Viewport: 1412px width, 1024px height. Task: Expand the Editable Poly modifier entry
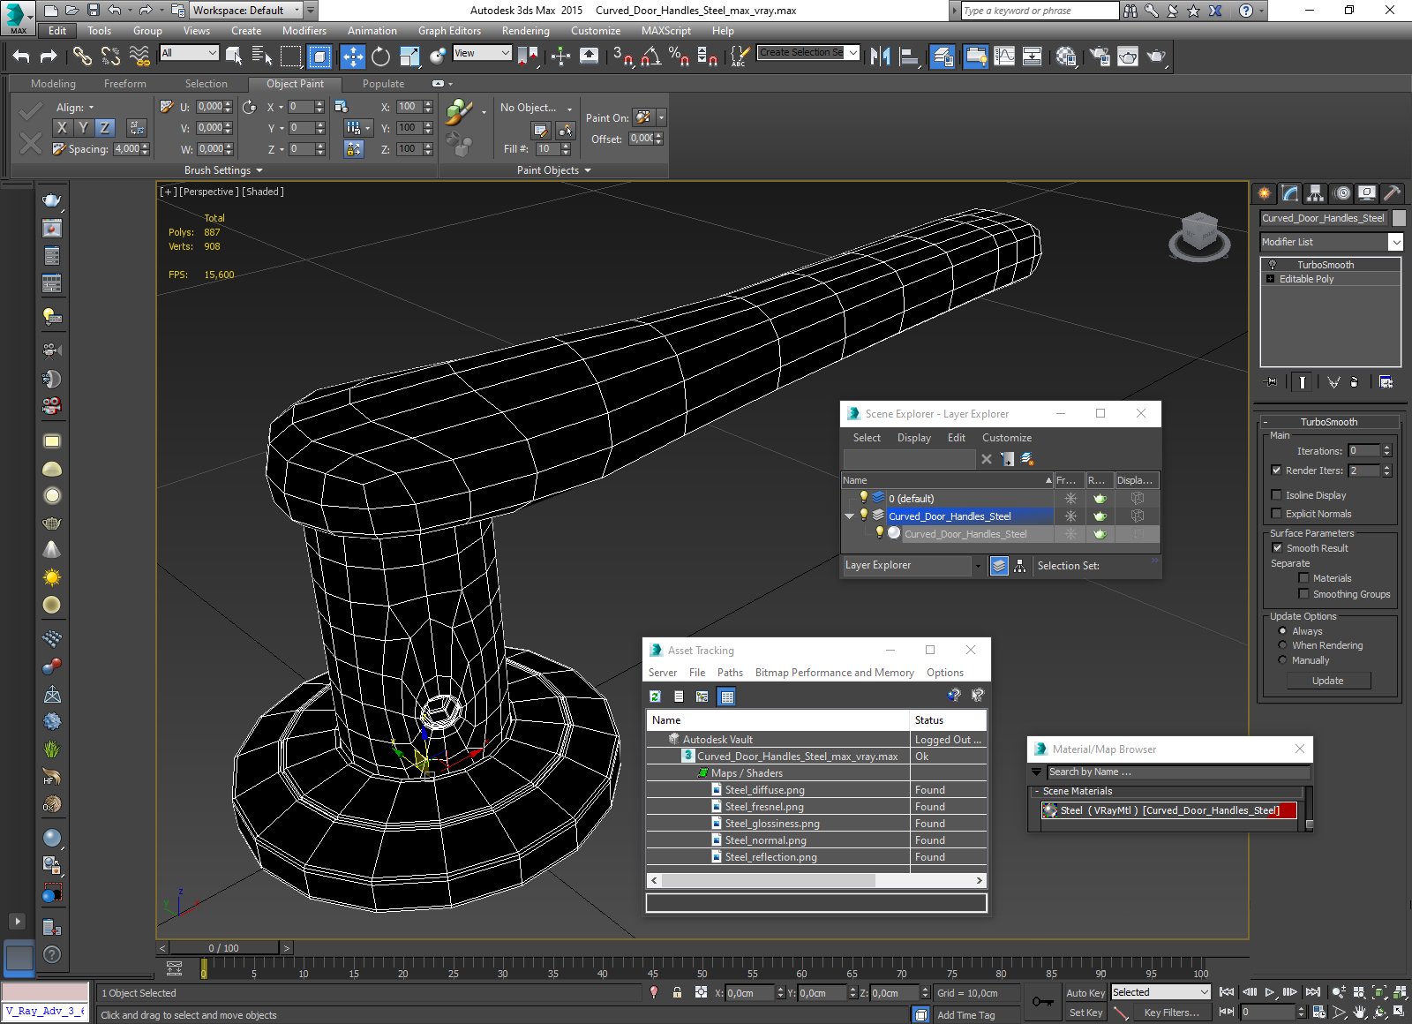(1271, 279)
